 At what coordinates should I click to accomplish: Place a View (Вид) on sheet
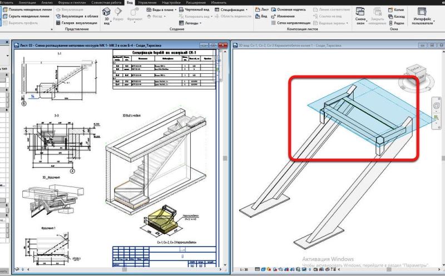[x=261, y=16]
